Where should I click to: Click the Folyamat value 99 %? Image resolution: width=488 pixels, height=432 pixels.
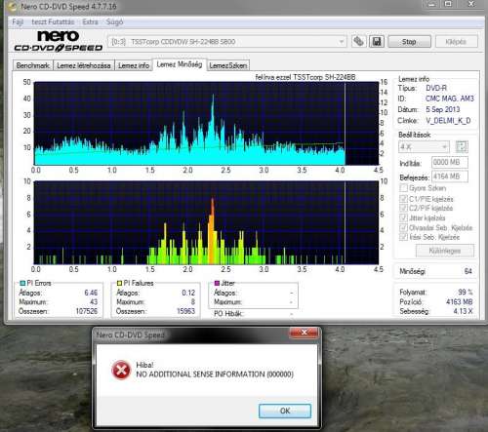(466, 292)
